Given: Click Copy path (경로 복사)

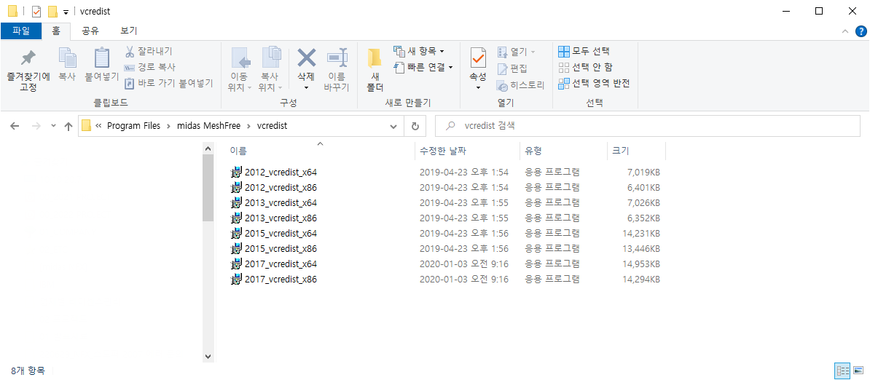Looking at the screenshot, I should (150, 67).
